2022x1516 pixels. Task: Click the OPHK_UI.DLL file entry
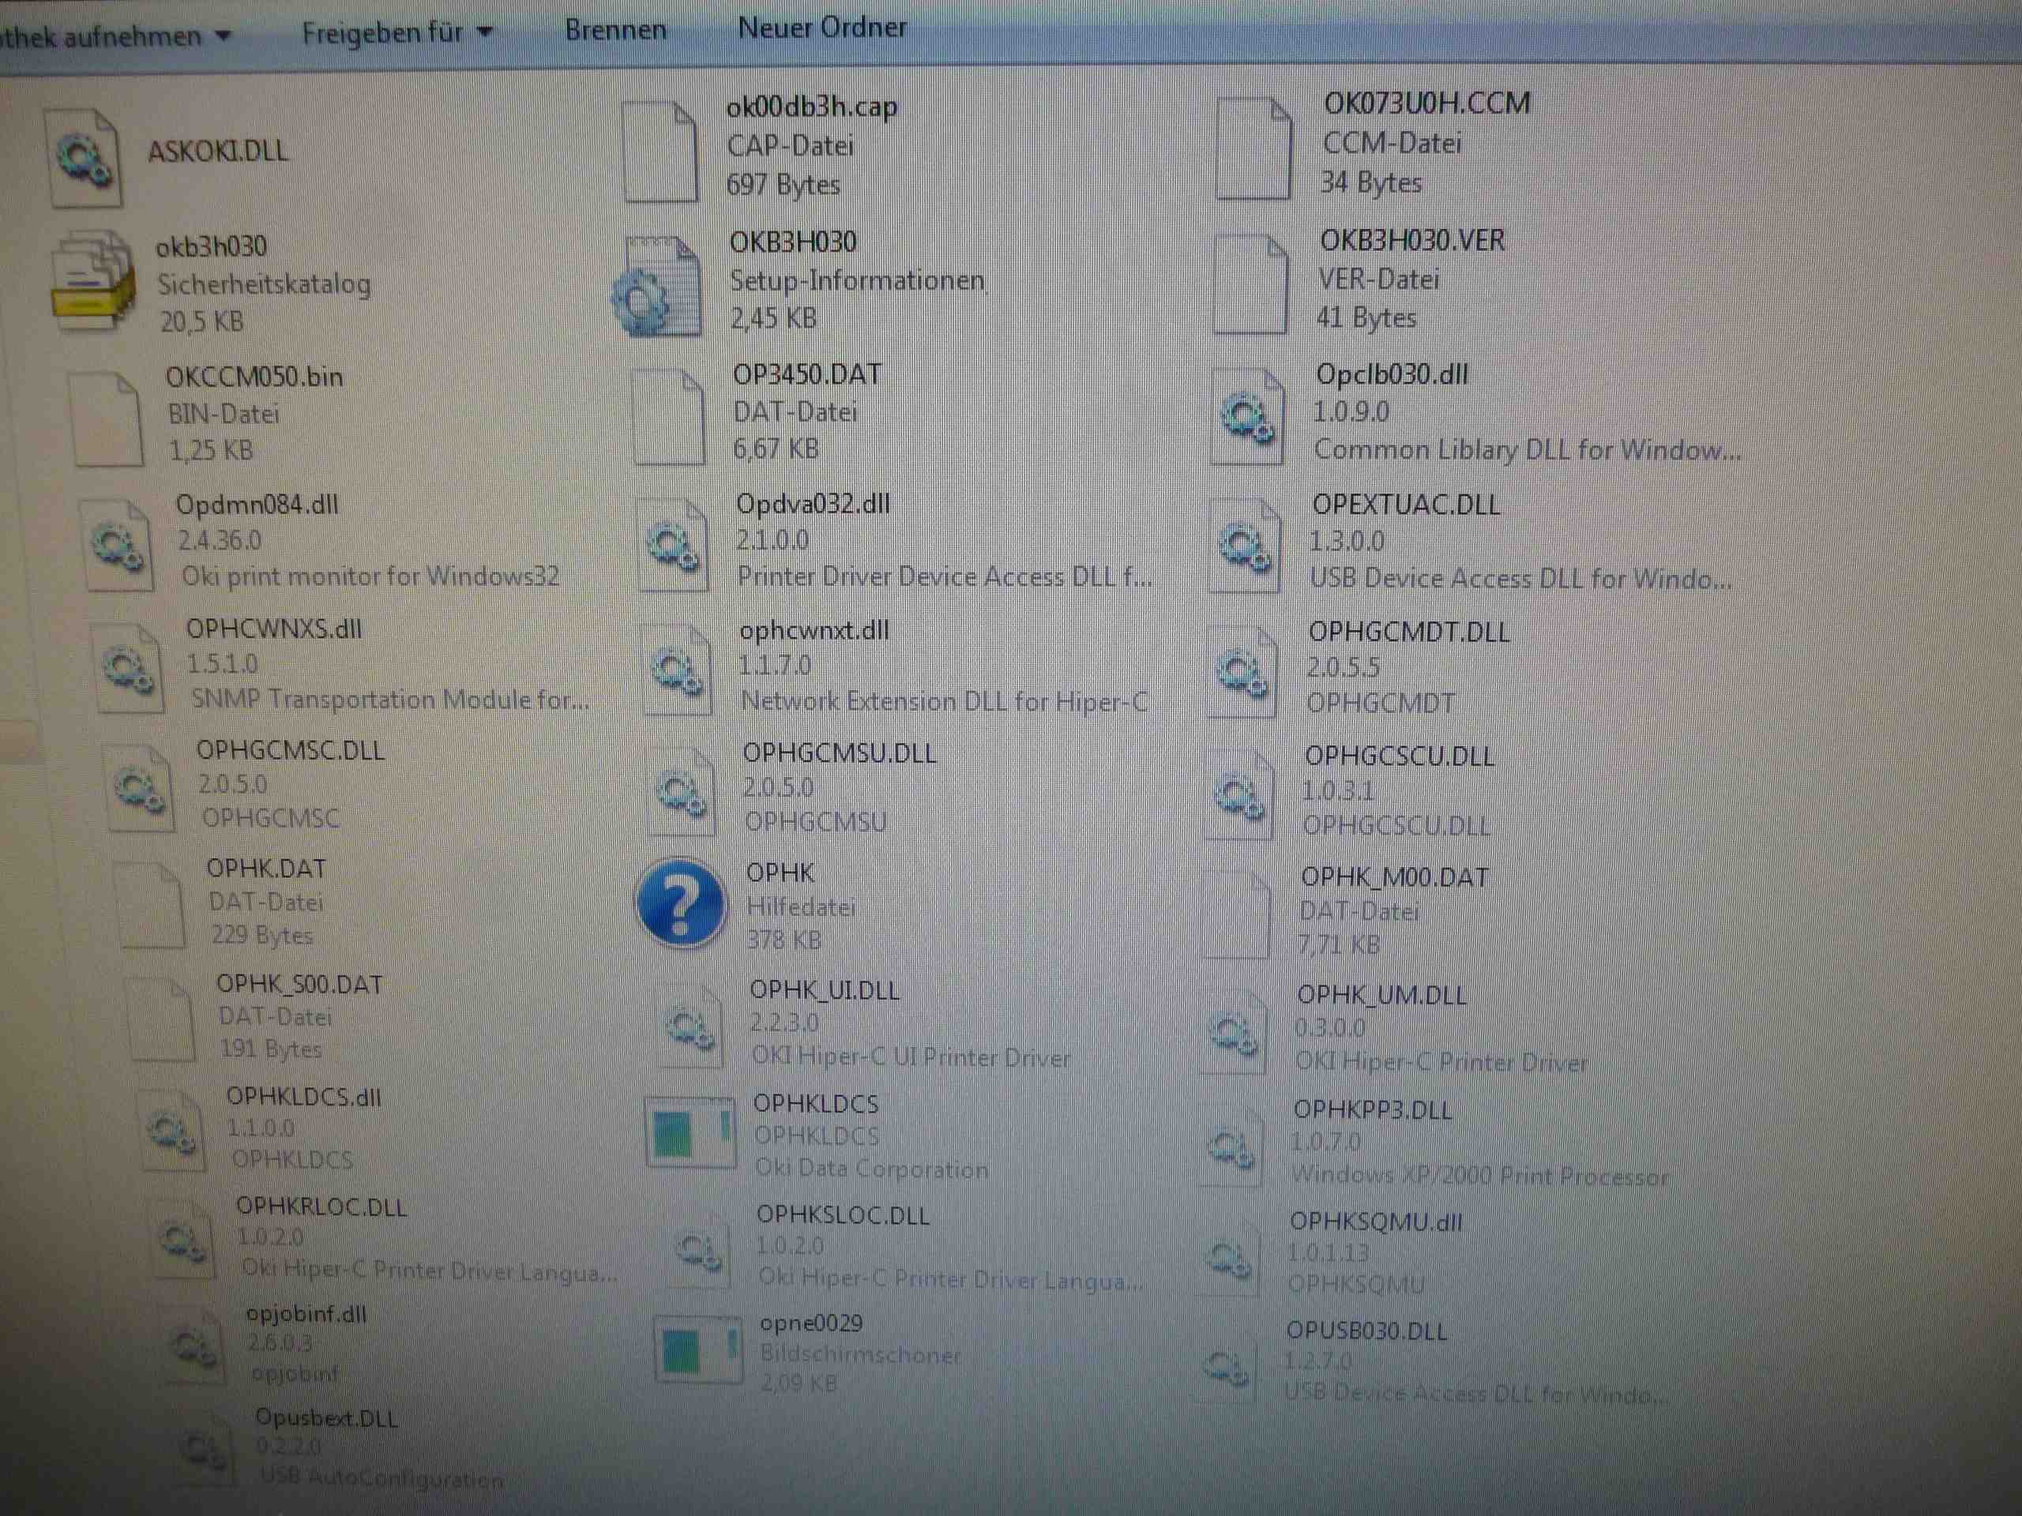tap(824, 991)
